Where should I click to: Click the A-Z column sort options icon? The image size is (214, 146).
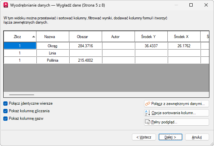coord(147,113)
